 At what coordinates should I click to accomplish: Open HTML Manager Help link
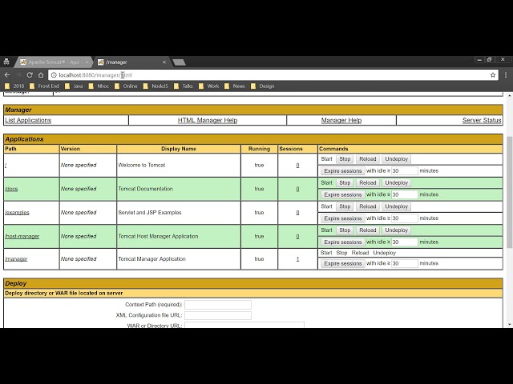click(208, 120)
